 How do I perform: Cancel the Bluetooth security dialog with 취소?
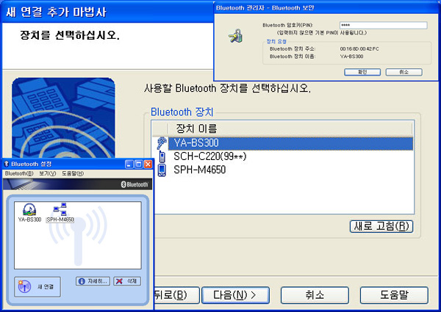click(x=404, y=72)
